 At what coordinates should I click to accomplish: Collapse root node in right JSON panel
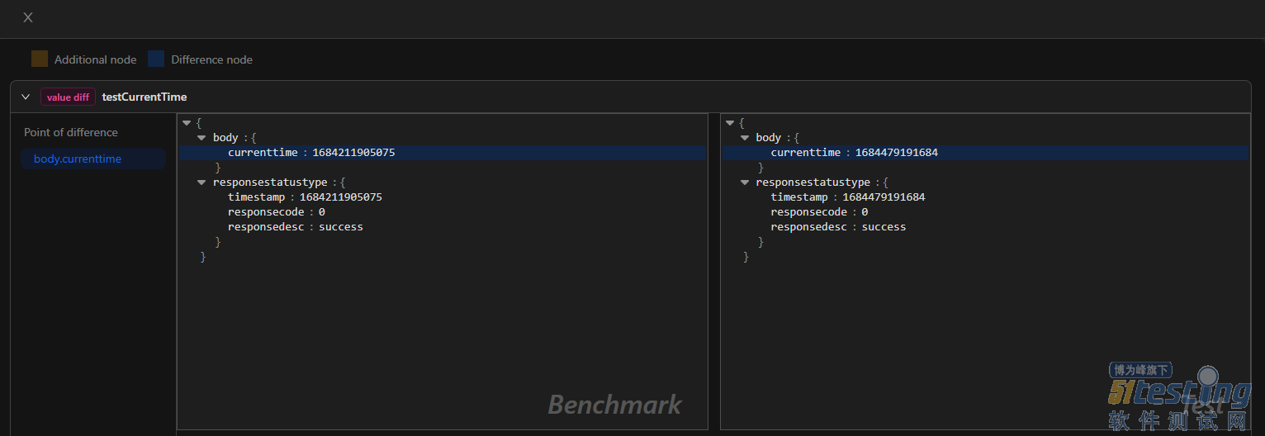(x=730, y=123)
